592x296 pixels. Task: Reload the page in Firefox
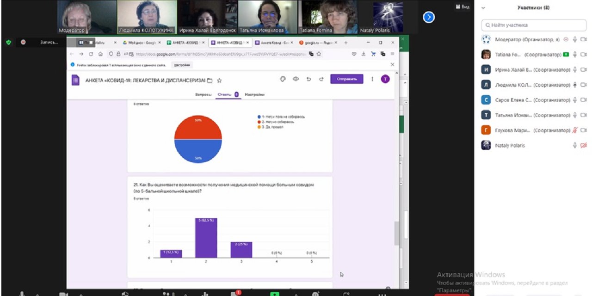91,54
